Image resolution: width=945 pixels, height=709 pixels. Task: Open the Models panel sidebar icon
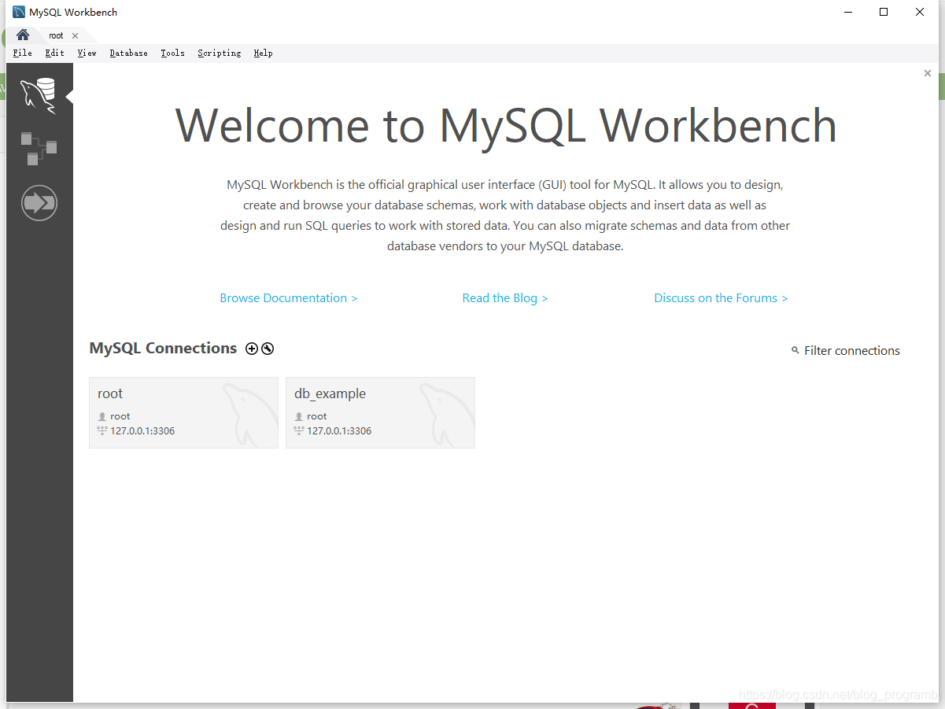click(x=39, y=148)
